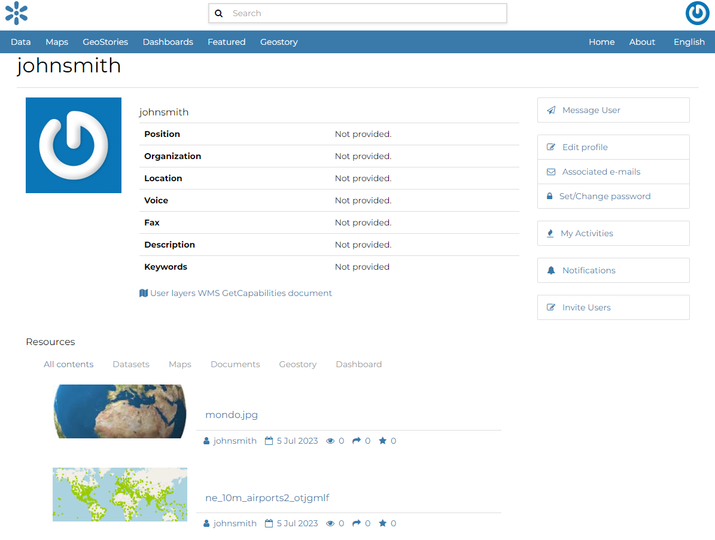Switch to the Datasets tab in Resources

pos(130,364)
